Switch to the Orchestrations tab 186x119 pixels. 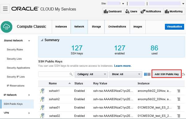click(117, 27)
